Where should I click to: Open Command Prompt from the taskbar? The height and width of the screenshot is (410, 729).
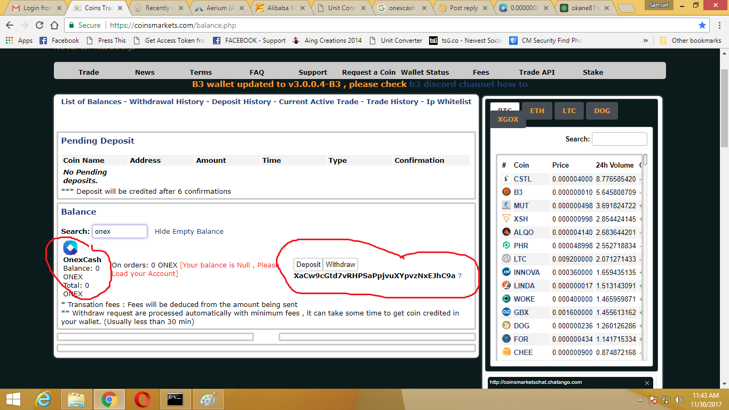click(176, 399)
